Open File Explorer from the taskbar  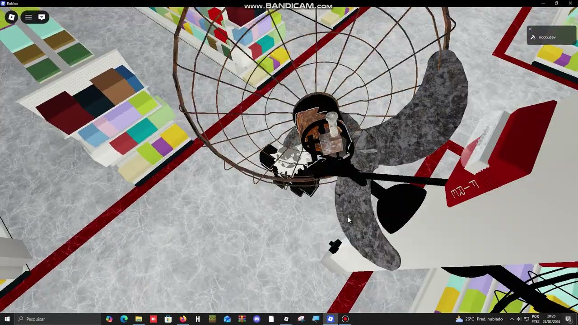coord(139,319)
